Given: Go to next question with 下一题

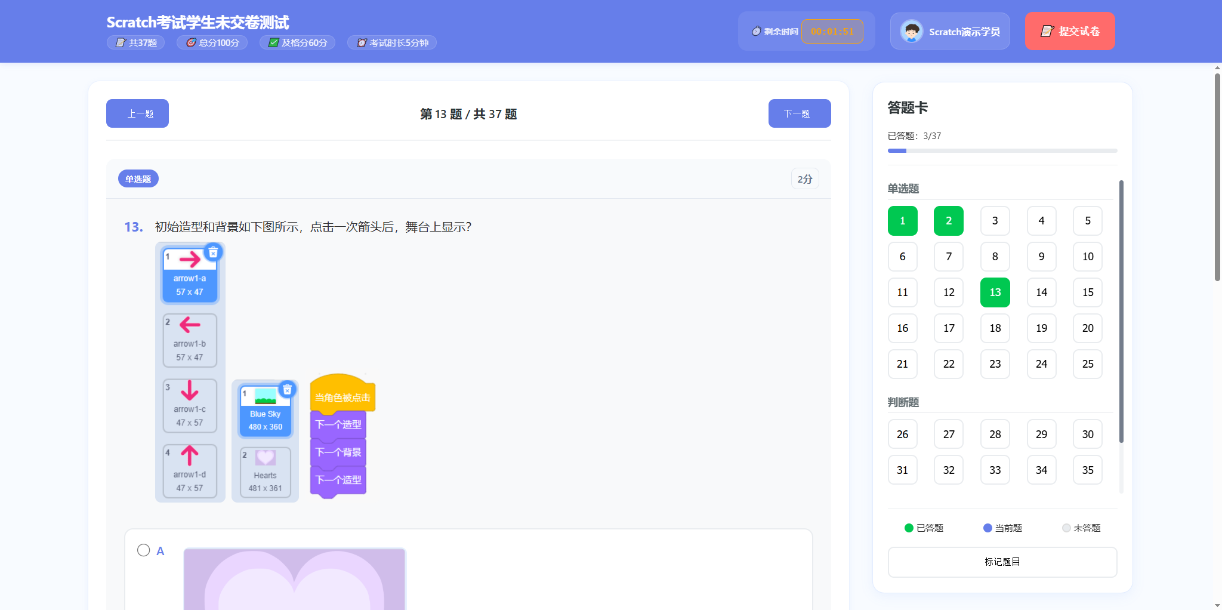Looking at the screenshot, I should [x=799, y=113].
